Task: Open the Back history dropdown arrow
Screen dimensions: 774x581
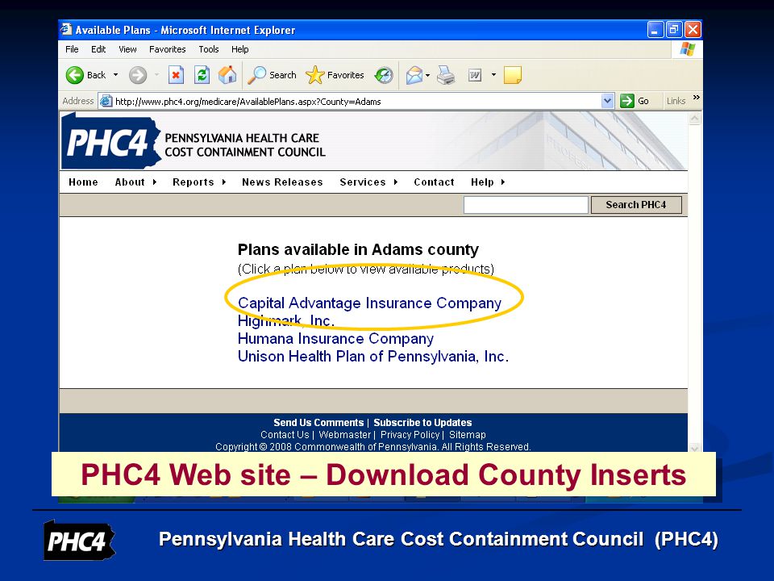Action: (x=115, y=75)
